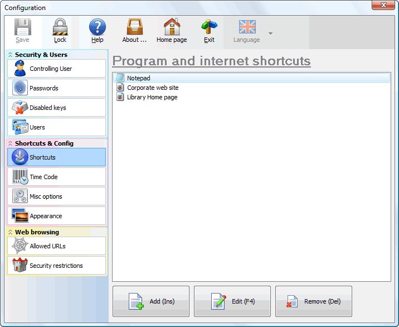399x327 pixels.
Task: Click the Add document plus icon
Action: [x=136, y=301]
